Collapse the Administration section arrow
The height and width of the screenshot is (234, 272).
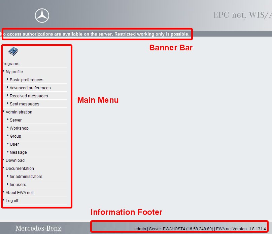click(x=3, y=111)
